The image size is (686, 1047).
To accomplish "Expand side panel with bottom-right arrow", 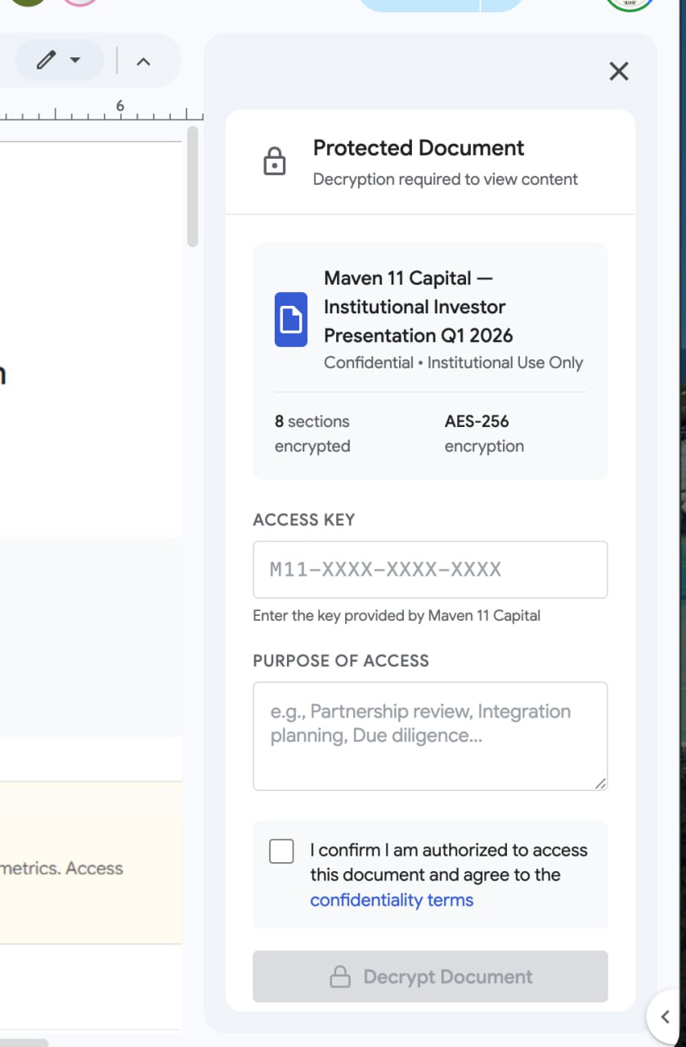I will pos(665,1017).
